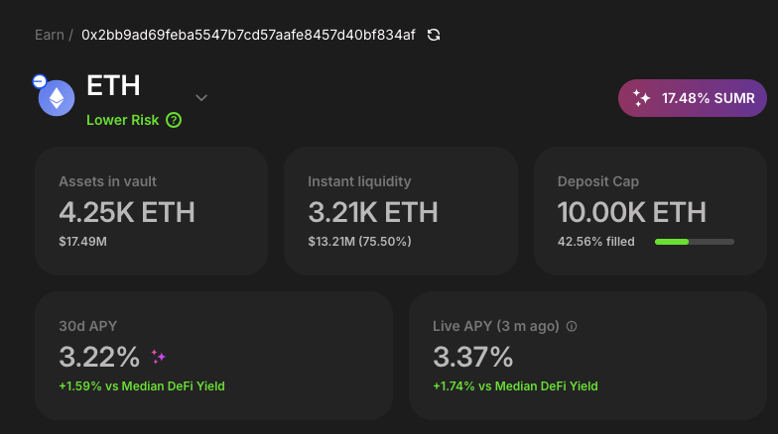This screenshot has height=434, width=778.
Task: Click the sparkle icon in the SUMR badge
Action: (641, 98)
